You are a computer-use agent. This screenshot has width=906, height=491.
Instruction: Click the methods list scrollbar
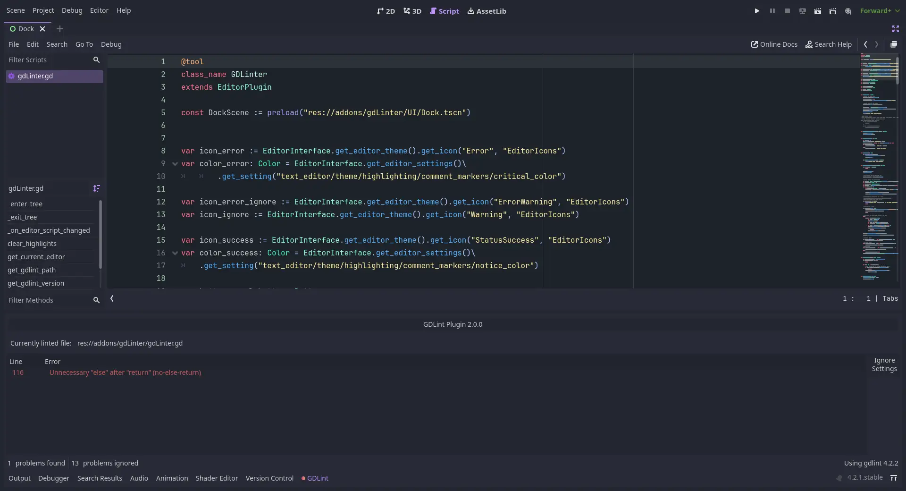[x=101, y=235]
